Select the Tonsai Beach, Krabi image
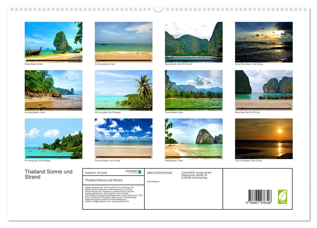Screen dimensions: 317x228 194,90
